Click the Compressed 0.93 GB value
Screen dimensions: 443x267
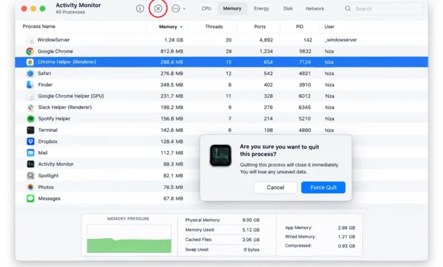(347, 246)
